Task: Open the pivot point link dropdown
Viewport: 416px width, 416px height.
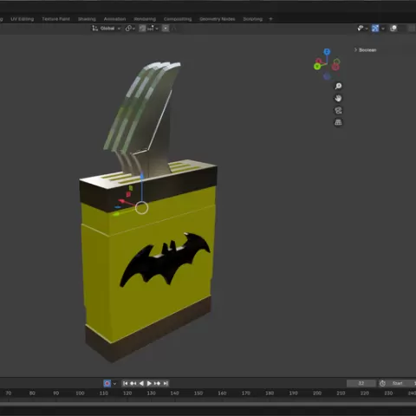Action: pos(130,29)
